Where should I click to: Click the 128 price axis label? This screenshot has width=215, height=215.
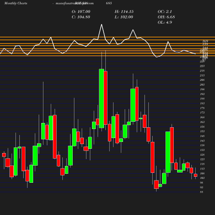point(202,155)
